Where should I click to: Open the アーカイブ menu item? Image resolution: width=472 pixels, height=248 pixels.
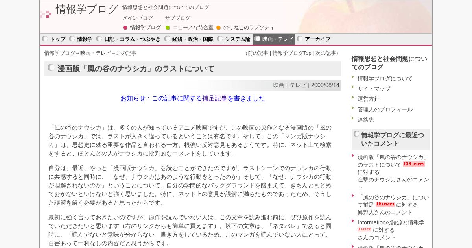[317, 39]
